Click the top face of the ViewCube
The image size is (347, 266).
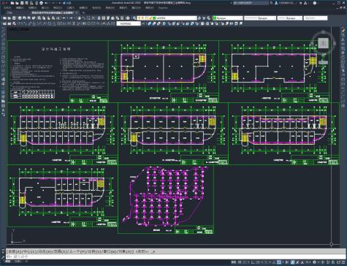[x=324, y=43]
